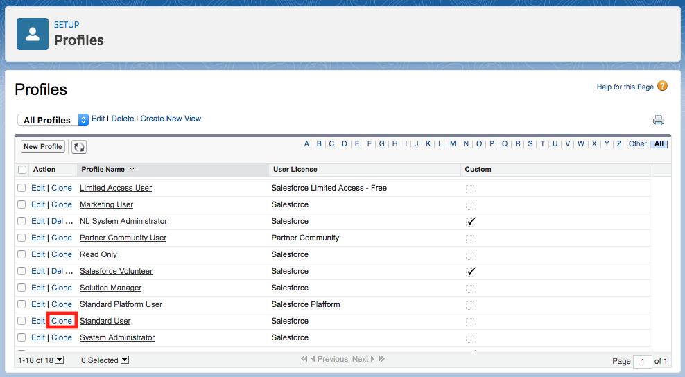Check the Limited Access User row
Image resolution: width=685 pixels, height=377 pixels.
(21, 188)
